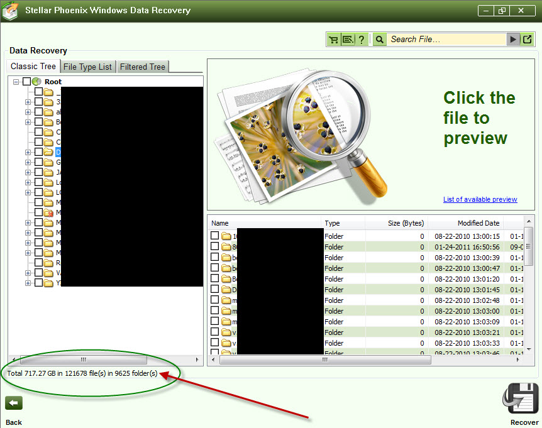Tick checkbox of row modified 13:00:47

tap(214, 267)
